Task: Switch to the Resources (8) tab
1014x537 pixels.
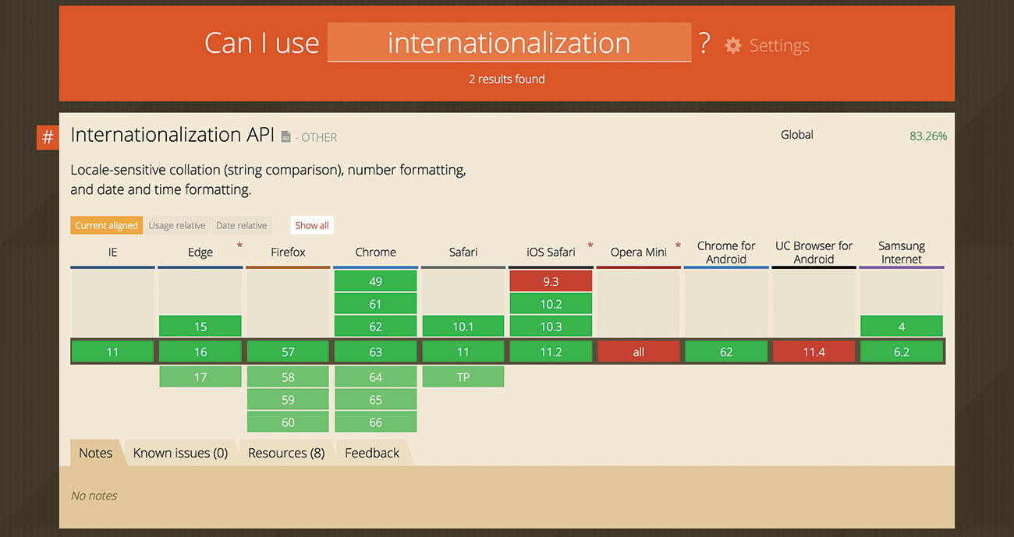Action: pos(285,452)
